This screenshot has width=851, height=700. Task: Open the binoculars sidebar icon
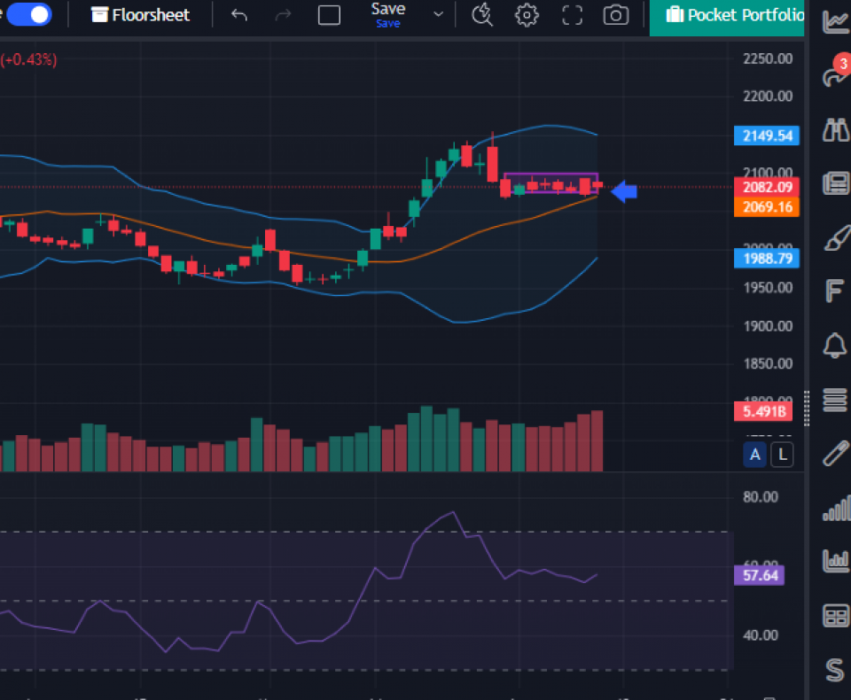[834, 131]
